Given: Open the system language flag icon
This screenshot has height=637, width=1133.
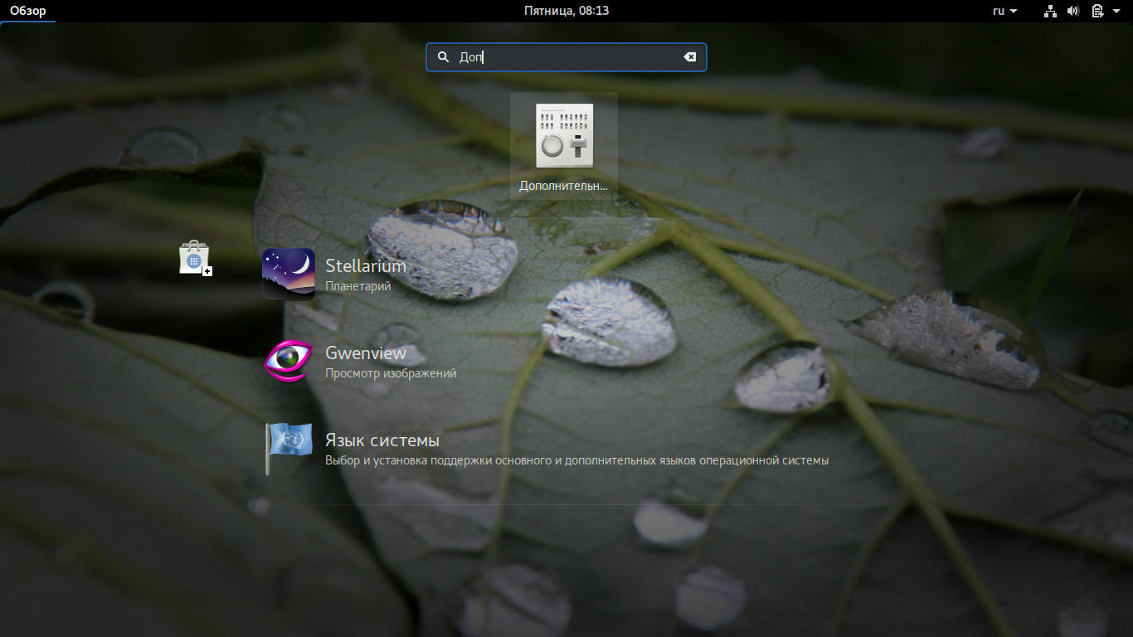Looking at the screenshot, I should 289,448.
